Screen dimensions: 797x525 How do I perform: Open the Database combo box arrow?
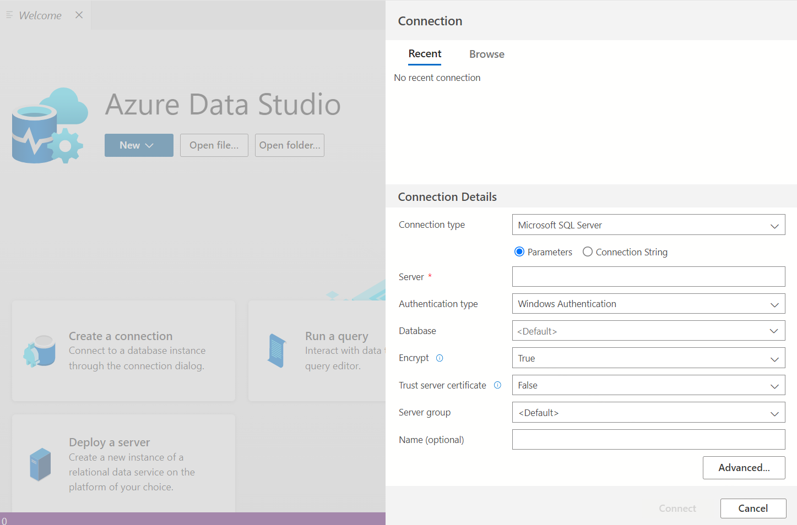point(774,331)
